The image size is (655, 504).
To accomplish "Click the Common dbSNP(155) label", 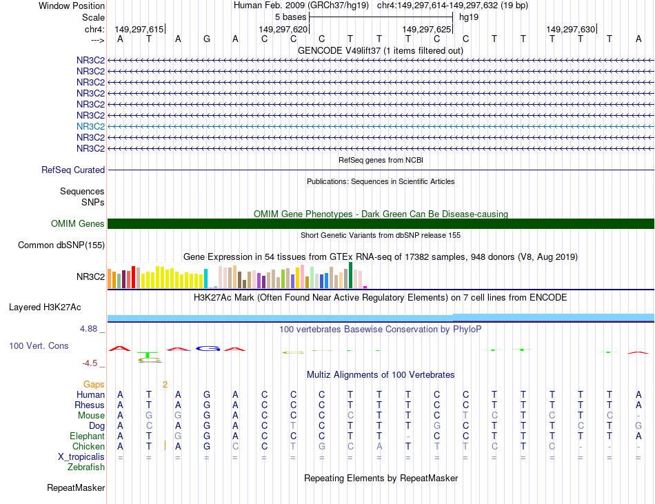I will tap(61, 245).
